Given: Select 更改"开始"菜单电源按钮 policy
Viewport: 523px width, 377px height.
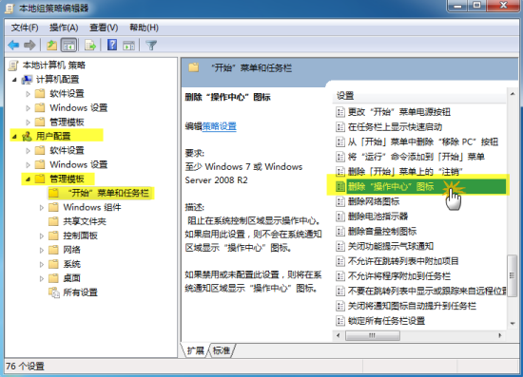Looking at the screenshot, I should (x=399, y=112).
